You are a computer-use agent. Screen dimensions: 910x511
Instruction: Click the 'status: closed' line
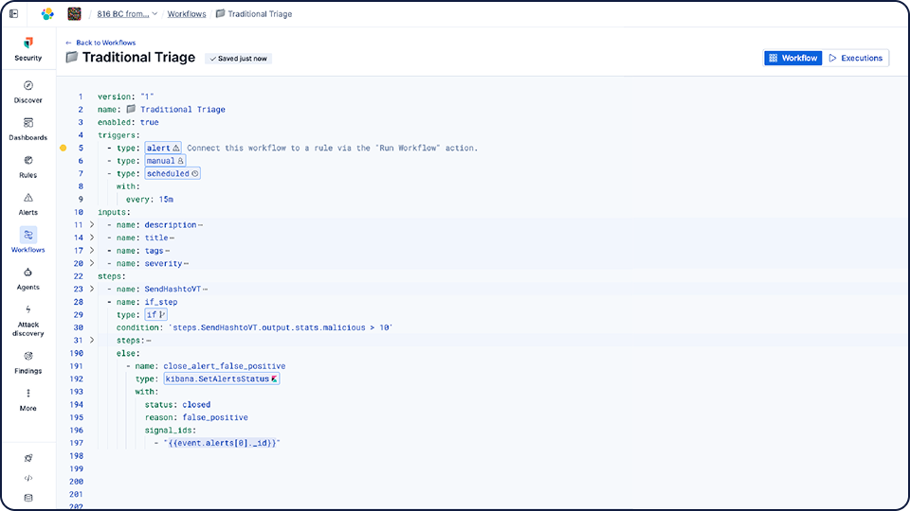pyautogui.click(x=177, y=404)
